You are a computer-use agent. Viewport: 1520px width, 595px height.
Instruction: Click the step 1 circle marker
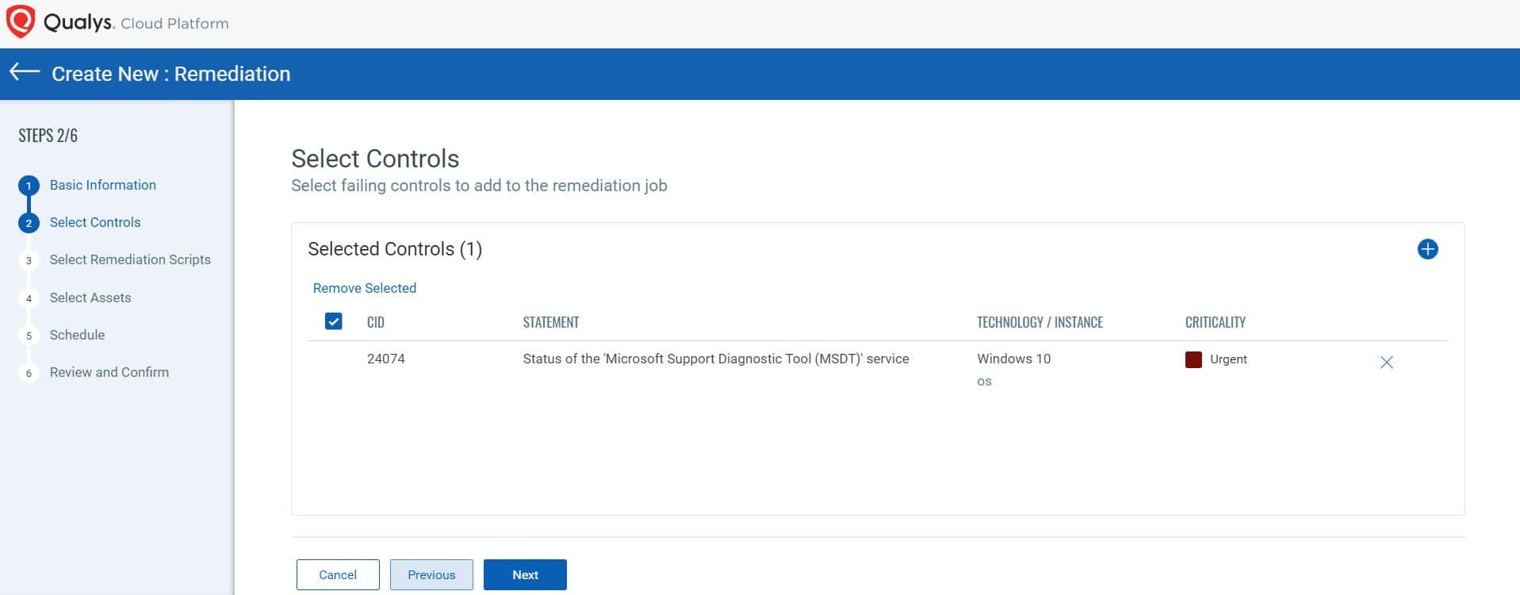29,186
